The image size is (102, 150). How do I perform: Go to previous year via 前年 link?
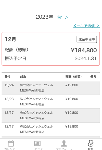62,17
